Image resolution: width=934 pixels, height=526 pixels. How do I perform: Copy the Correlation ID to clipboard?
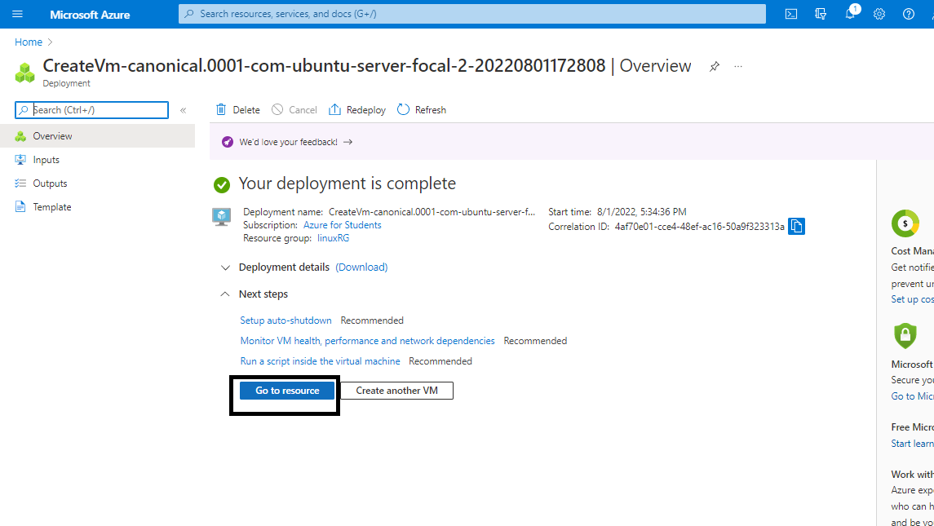(796, 227)
